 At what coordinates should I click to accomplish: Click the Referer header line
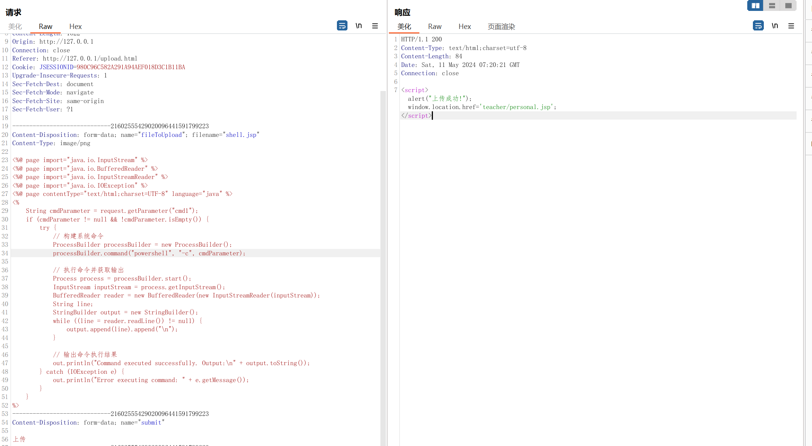point(75,58)
